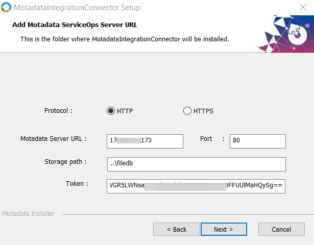Click the 'Token :' label
The height and width of the screenshot is (245, 314).
tap(77, 184)
